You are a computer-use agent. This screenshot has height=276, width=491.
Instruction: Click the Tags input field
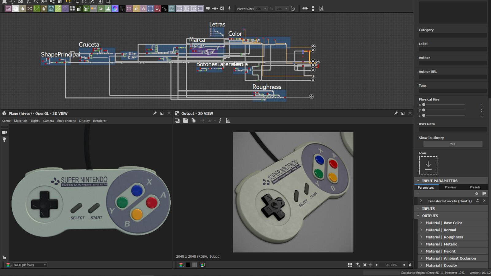coord(453,91)
